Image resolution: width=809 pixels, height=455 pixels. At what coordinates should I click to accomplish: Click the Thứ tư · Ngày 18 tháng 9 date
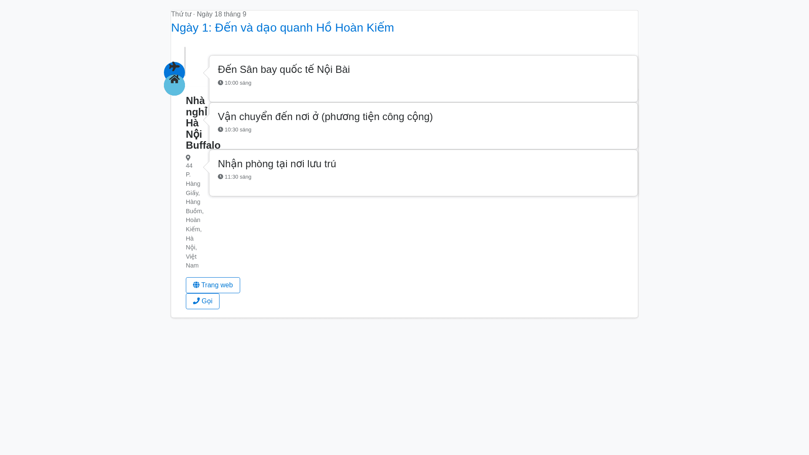point(209,14)
